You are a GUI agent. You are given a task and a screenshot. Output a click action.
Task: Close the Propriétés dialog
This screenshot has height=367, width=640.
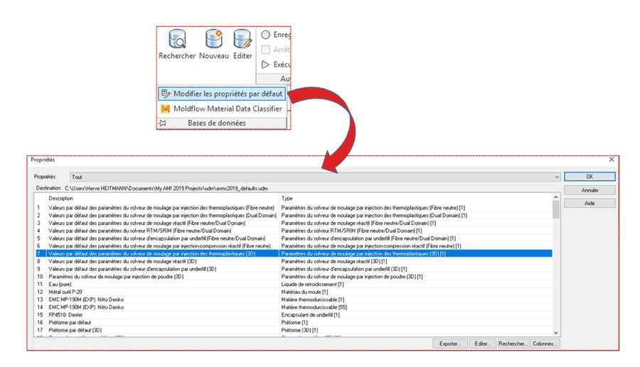pos(612,160)
